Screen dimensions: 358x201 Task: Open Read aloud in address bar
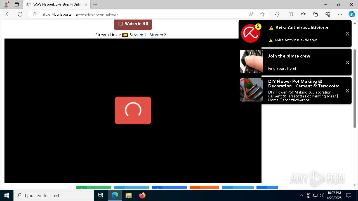click(x=251, y=14)
